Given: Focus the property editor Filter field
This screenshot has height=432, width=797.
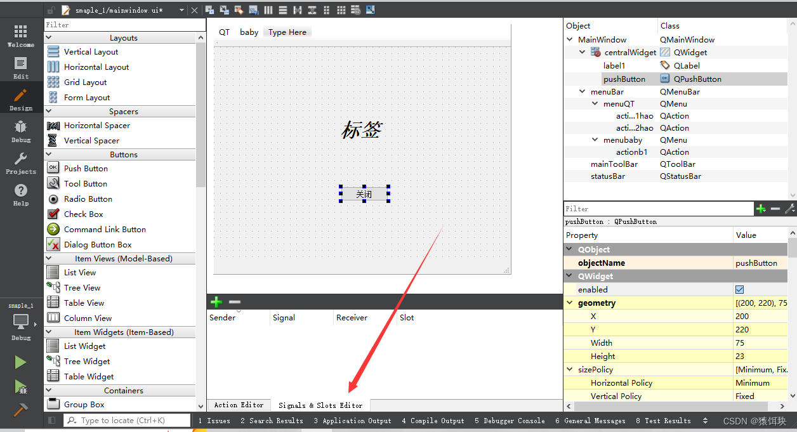Looking at the screenshot, I should (659, 209).
